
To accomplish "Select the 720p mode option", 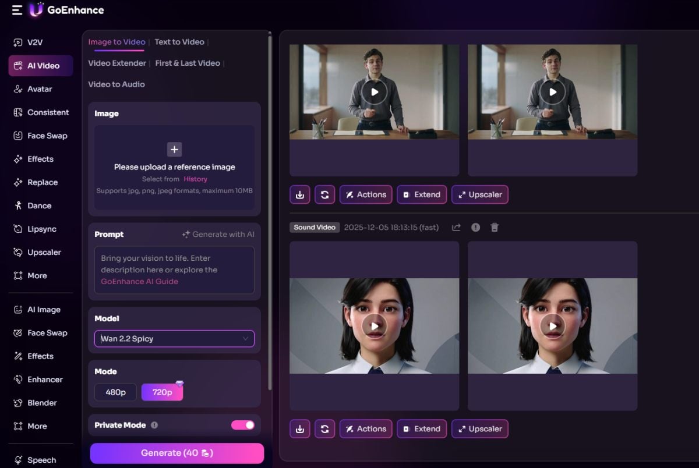I will (x=162, y=392).
